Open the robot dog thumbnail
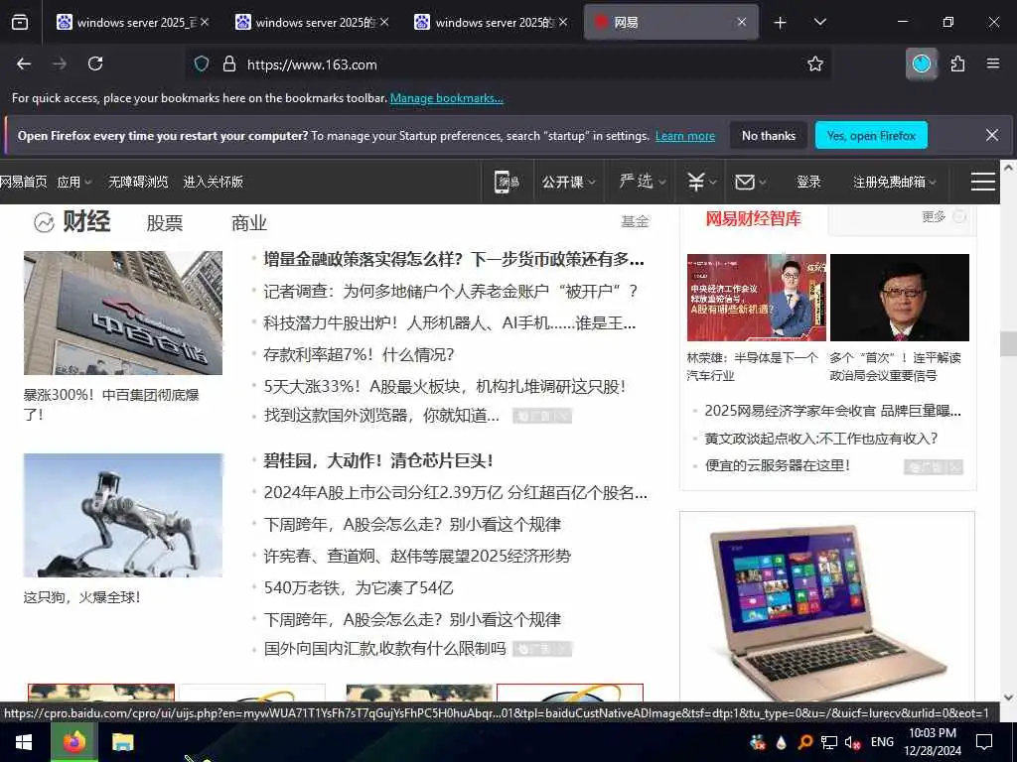This screenshot has height=762, width=1017. pos(122,515)
